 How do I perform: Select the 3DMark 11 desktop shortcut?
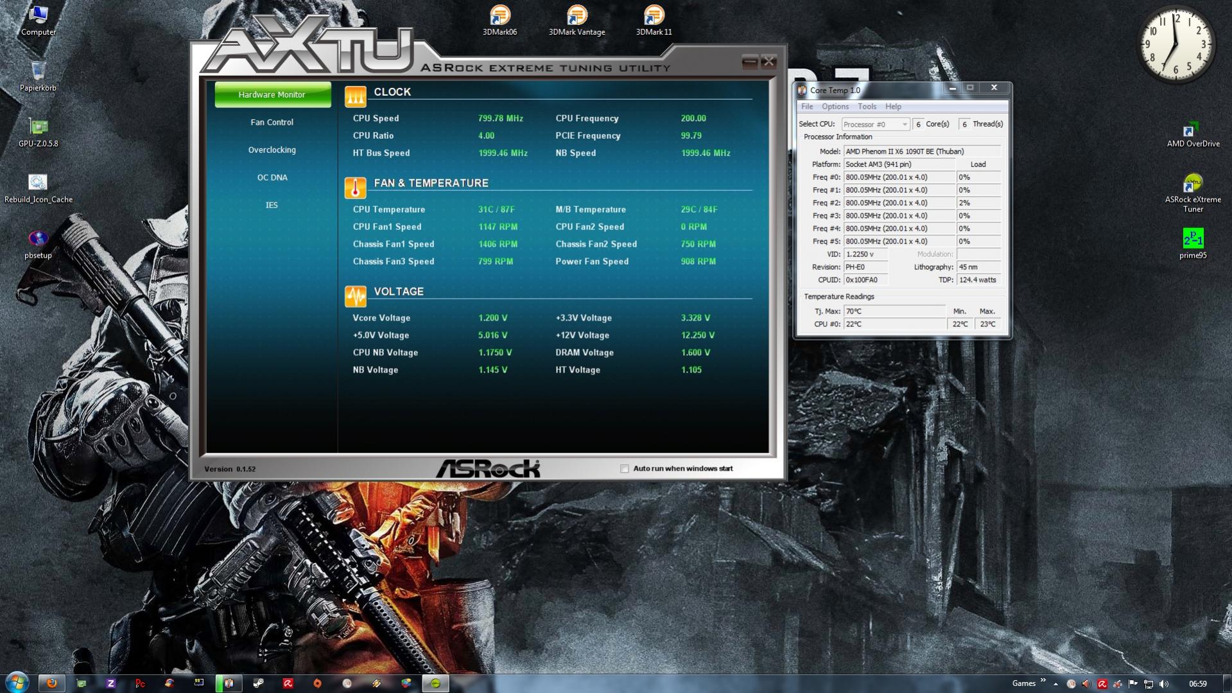point(654,21)
